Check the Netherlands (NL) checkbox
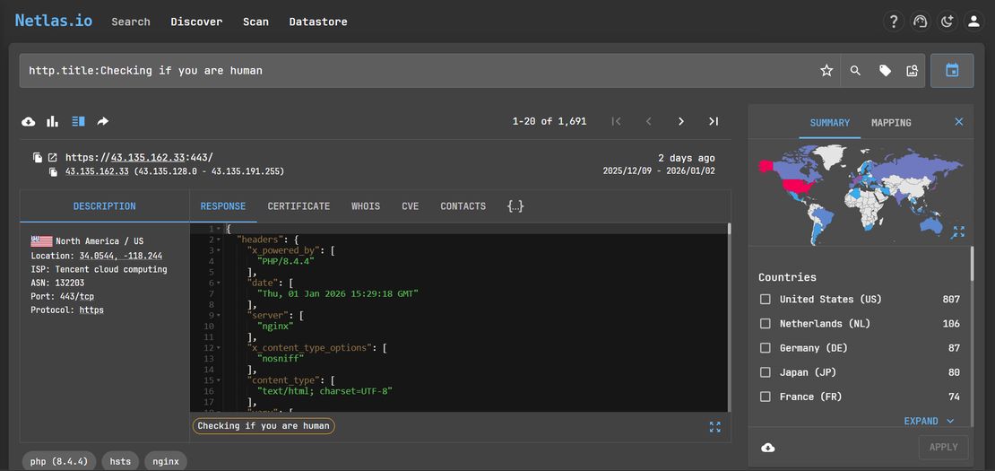This screenshot has width=995, height=471. 766,324
